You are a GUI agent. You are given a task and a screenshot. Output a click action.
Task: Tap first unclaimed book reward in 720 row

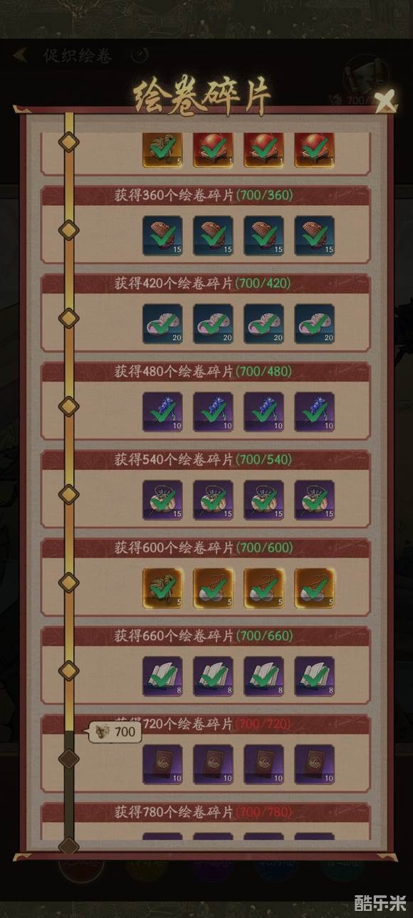click(162, 765)
